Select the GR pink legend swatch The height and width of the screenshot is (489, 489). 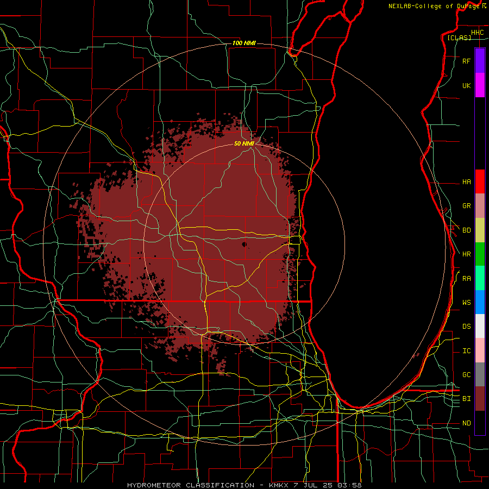[480, 206]
